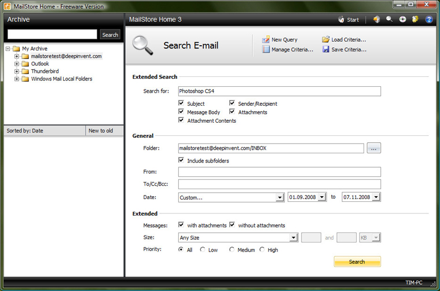
Task: Open the blue help question mark icon
Action: click(429, 19)
